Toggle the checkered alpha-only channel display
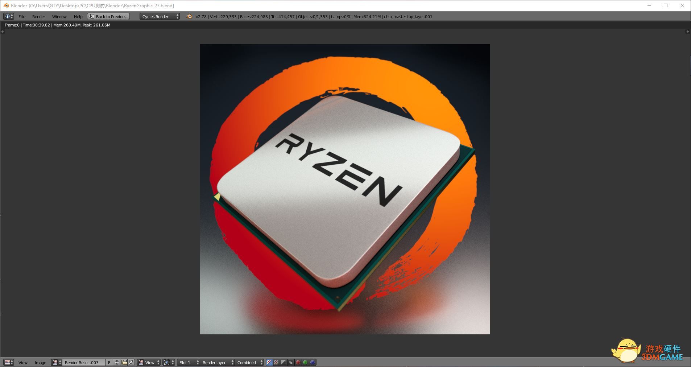Image resolution: width=691 pixels, height=367 pixels. coord(276,362)
